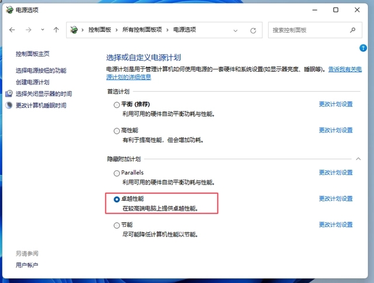
Task: Click description 在较高端电脑上提供卓越性能
Action: point(160,209)
